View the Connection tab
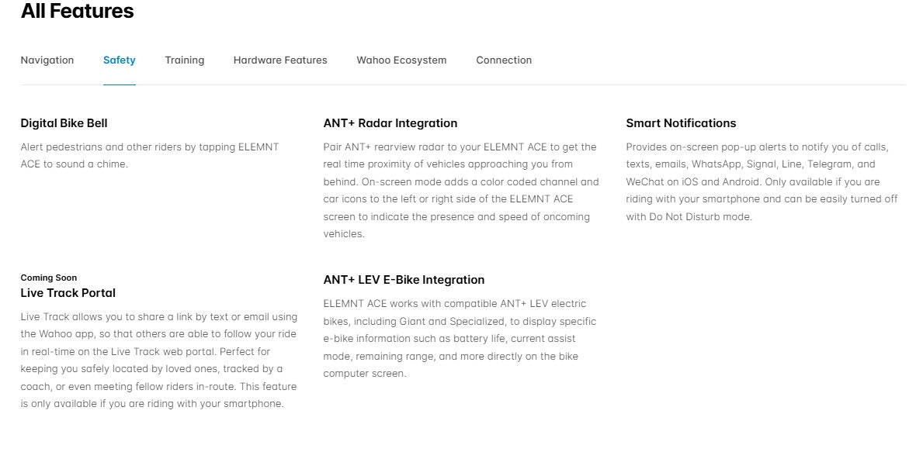 (x=504, y=60)
